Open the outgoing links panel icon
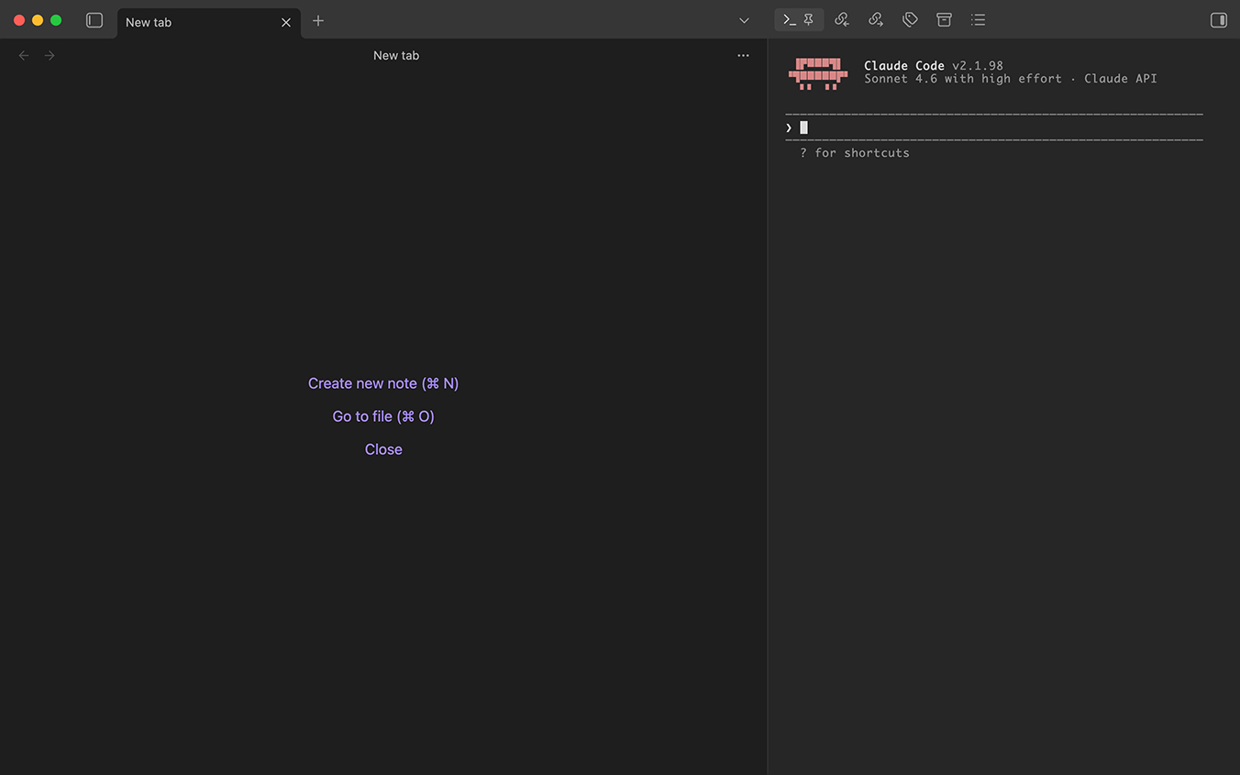Image resolution: width=1240 pixels, height=775 pixels. pyautogui.click(x=876, y=19)
